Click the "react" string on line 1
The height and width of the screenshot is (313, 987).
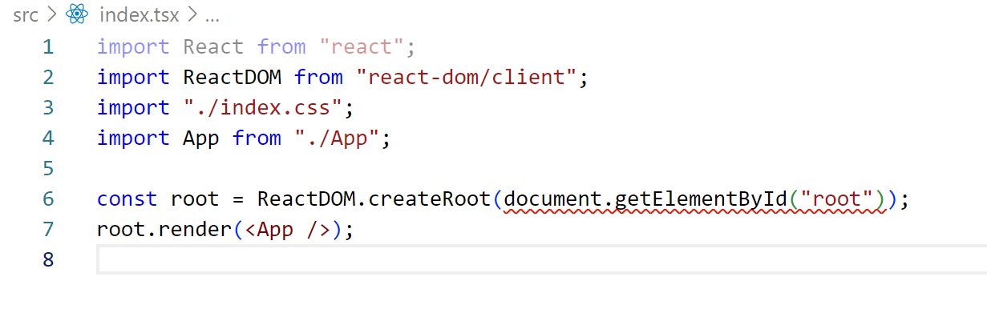[x=362, y=46]
